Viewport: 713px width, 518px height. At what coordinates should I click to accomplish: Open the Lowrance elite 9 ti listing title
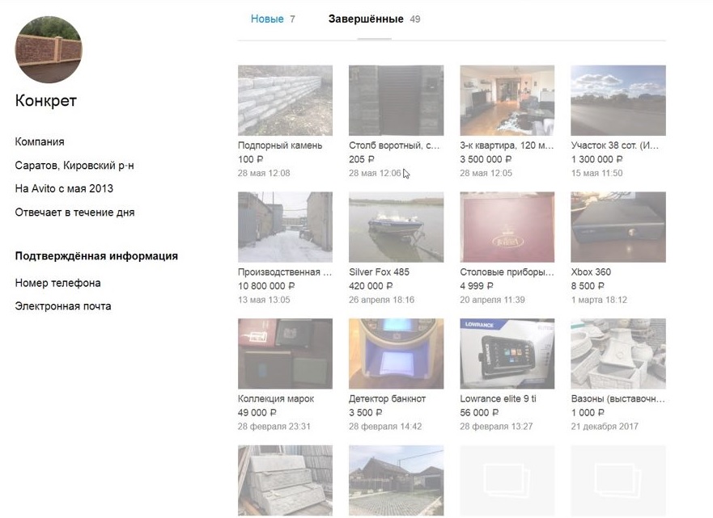498,398
